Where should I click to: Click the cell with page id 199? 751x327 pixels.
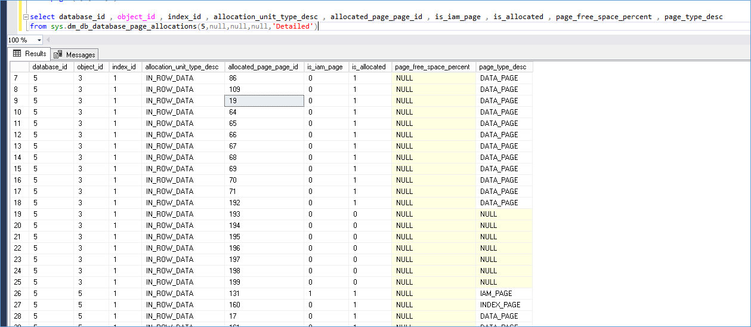click(x=264, y=282)
